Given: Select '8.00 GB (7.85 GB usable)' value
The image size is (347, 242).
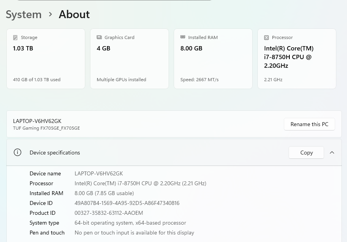Looking at the screenshot, I should [104, 193].
